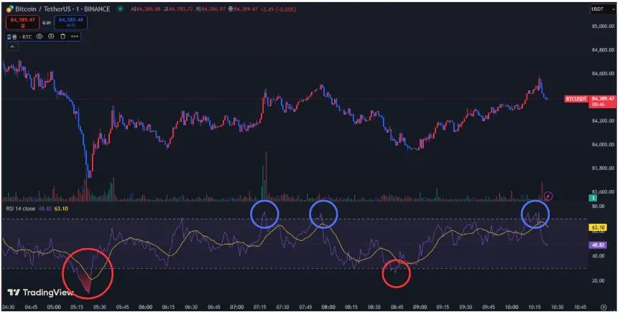Click the 10:15 time axis label
Viewport: 620px width, 314px height.
(x=535, y=307)
